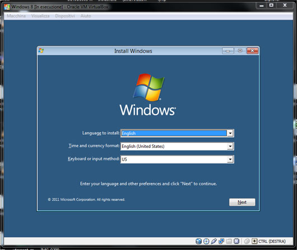Maximize the VirtualBox window

(x=271, y=5)
